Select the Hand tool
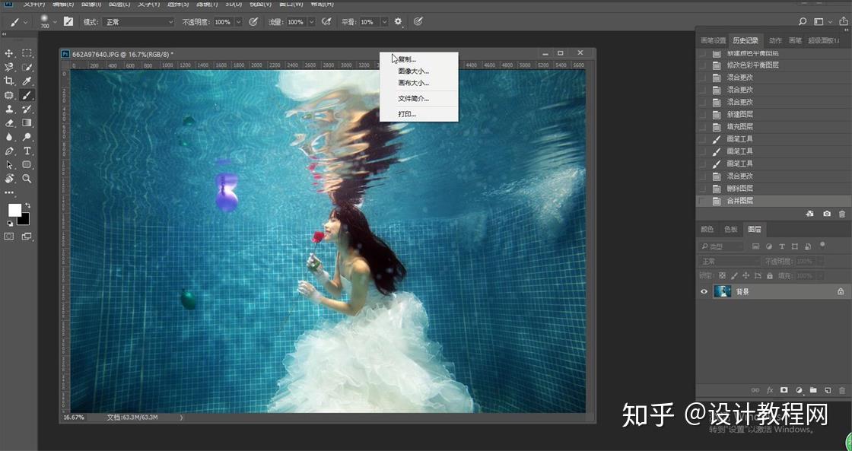This screenshot has height=451, width=852. (9, 179)
